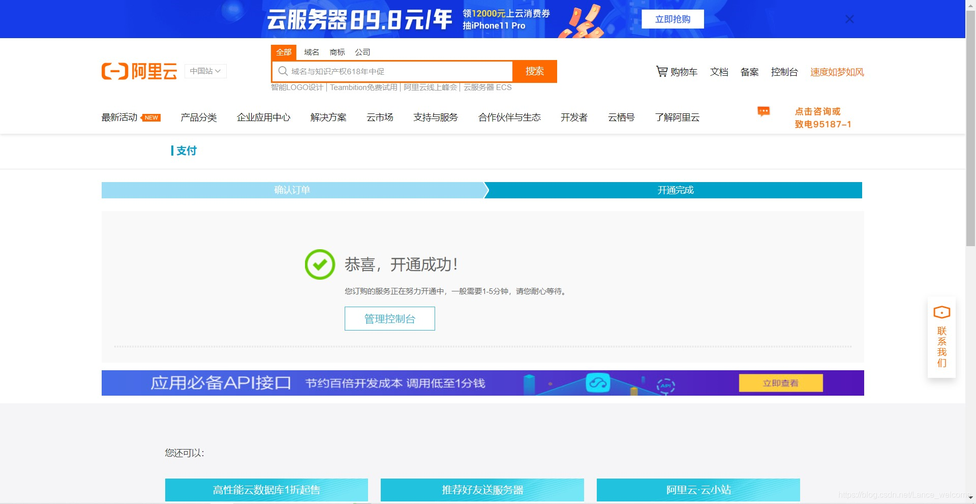Open the 支持与服务 menu
Viewport: 976px width, 504px height.
click(436, 117)
